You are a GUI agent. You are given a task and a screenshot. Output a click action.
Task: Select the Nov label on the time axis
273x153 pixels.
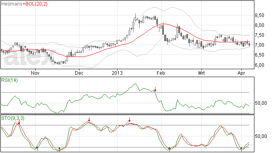pyautogui.click(x=35, y=73)
